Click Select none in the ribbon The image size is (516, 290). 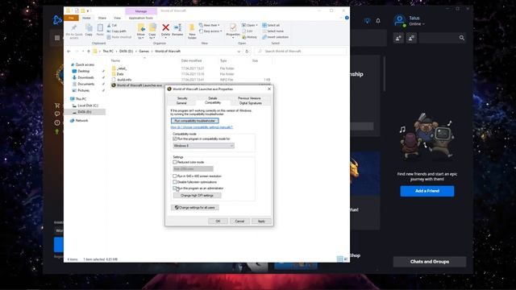point(273,31)
